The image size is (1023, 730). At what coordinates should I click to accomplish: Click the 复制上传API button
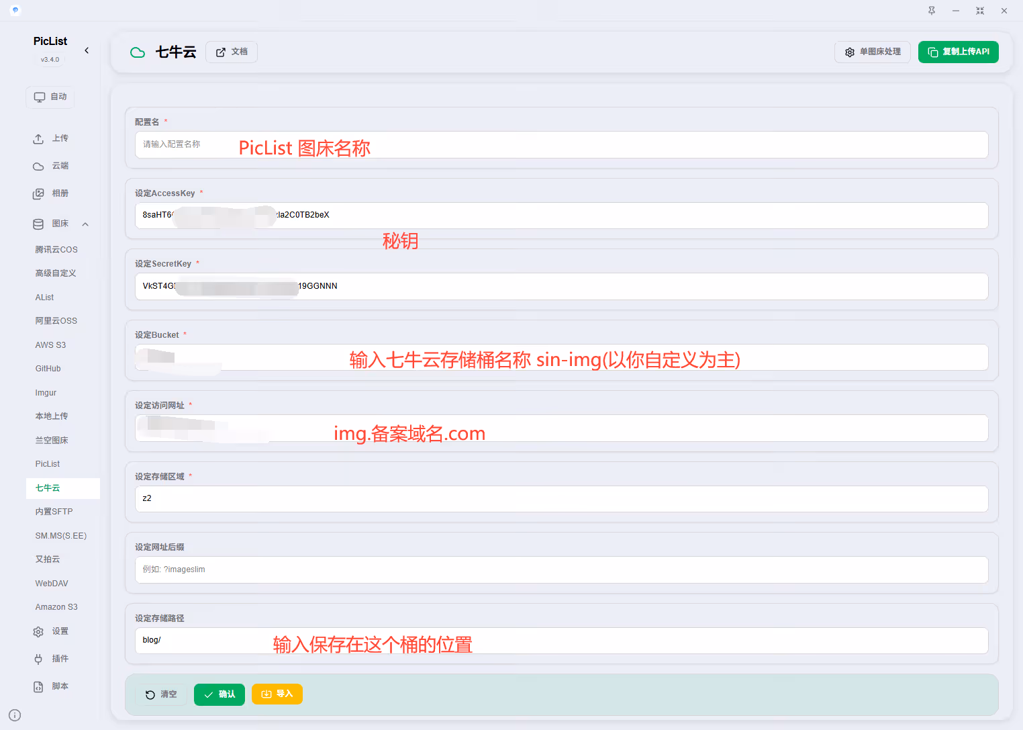(x=959, y=52)
